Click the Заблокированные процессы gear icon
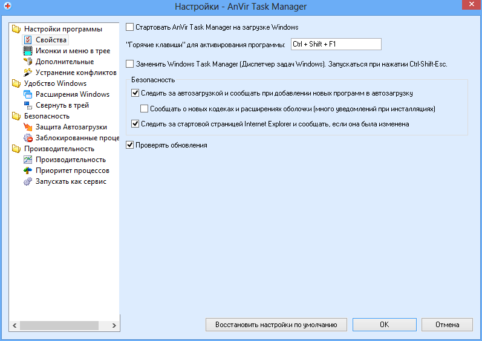The height and width of the screenshot is (341, 482). coord(28,138)
